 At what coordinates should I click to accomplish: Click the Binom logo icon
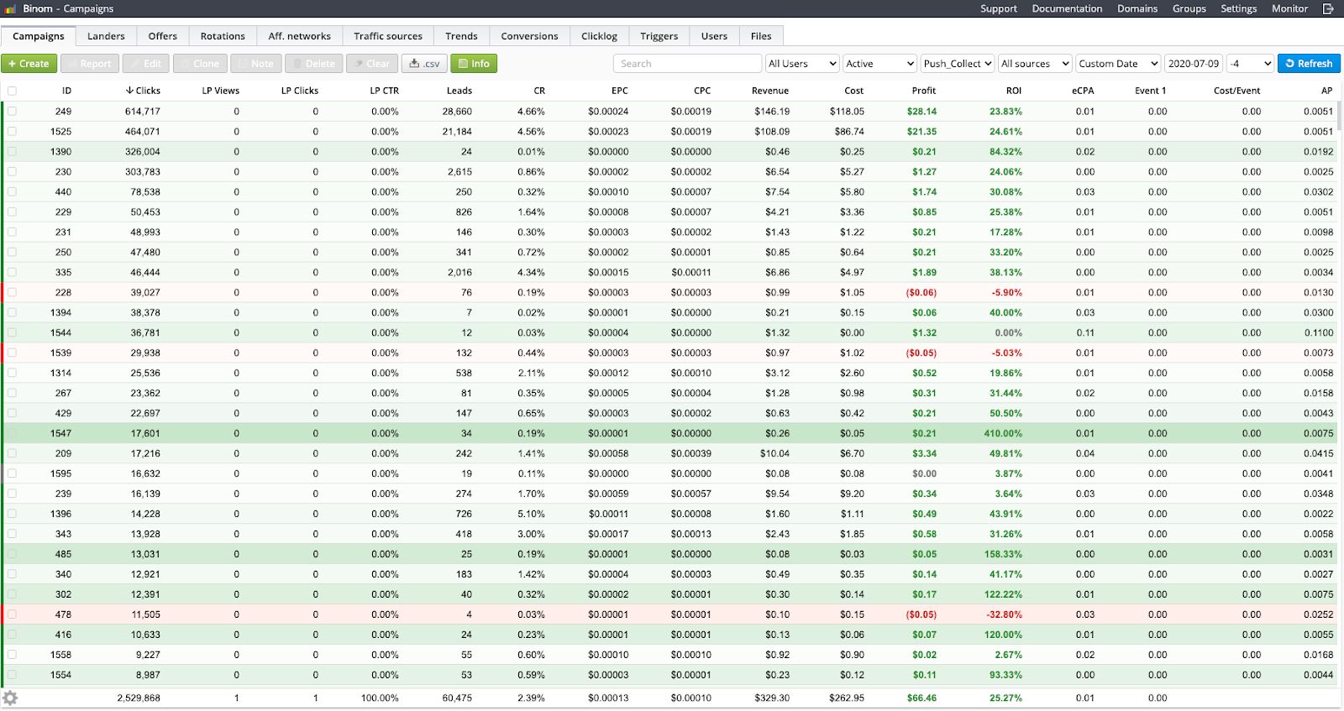click(x=10, y=8)
